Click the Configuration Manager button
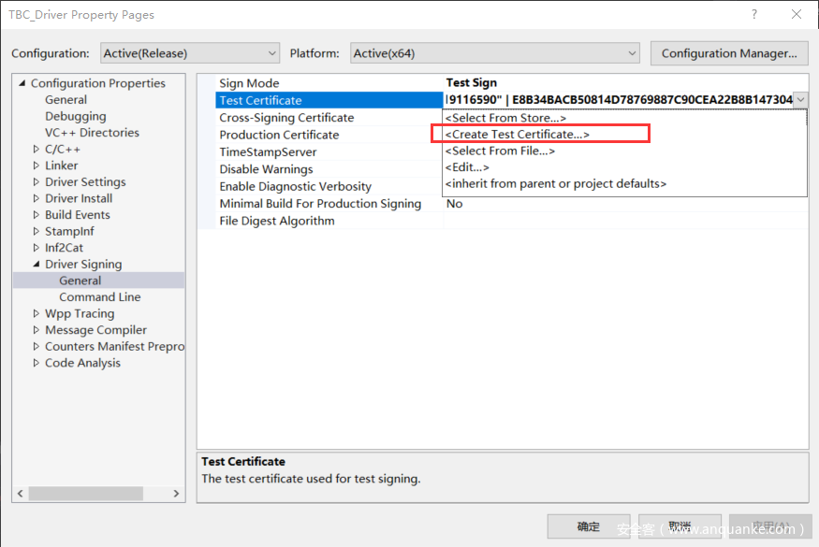Screen dimensions: 819x547 point(729,53)
